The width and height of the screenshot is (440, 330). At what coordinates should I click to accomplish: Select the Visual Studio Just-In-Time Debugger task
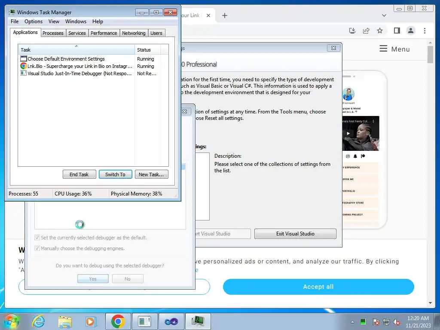pos(89,73)
